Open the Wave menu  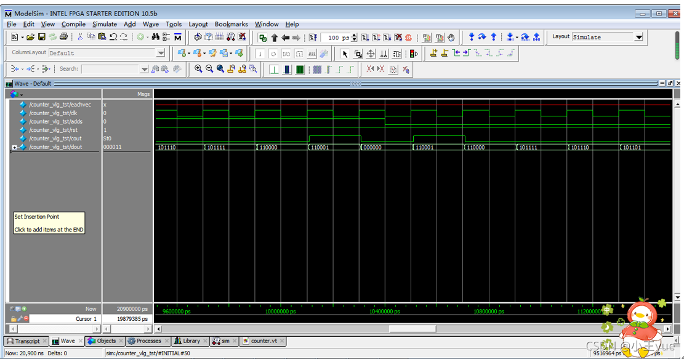pyautogui.click(x=150, y=24)
